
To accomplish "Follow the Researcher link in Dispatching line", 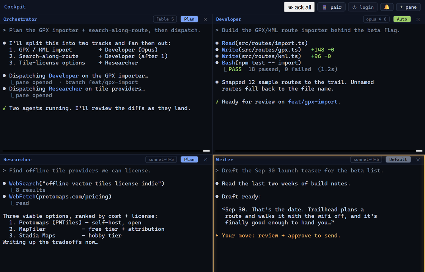I will pos(65,89).
